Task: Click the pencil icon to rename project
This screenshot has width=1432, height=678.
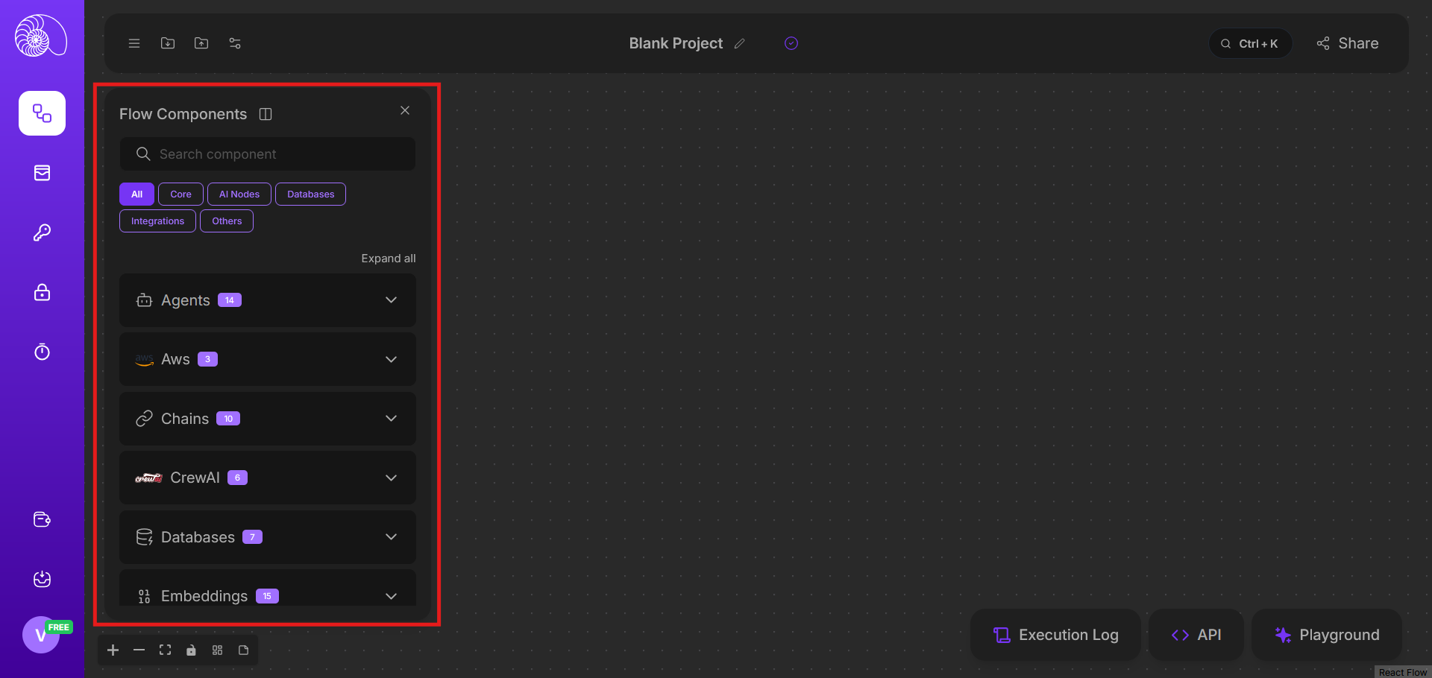Action: [739, 43]
